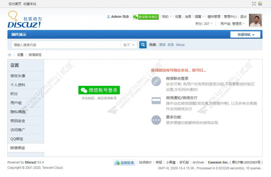Screen dimensions: 271x177
Task: Open the 设置 link in header
Action: 178,17
